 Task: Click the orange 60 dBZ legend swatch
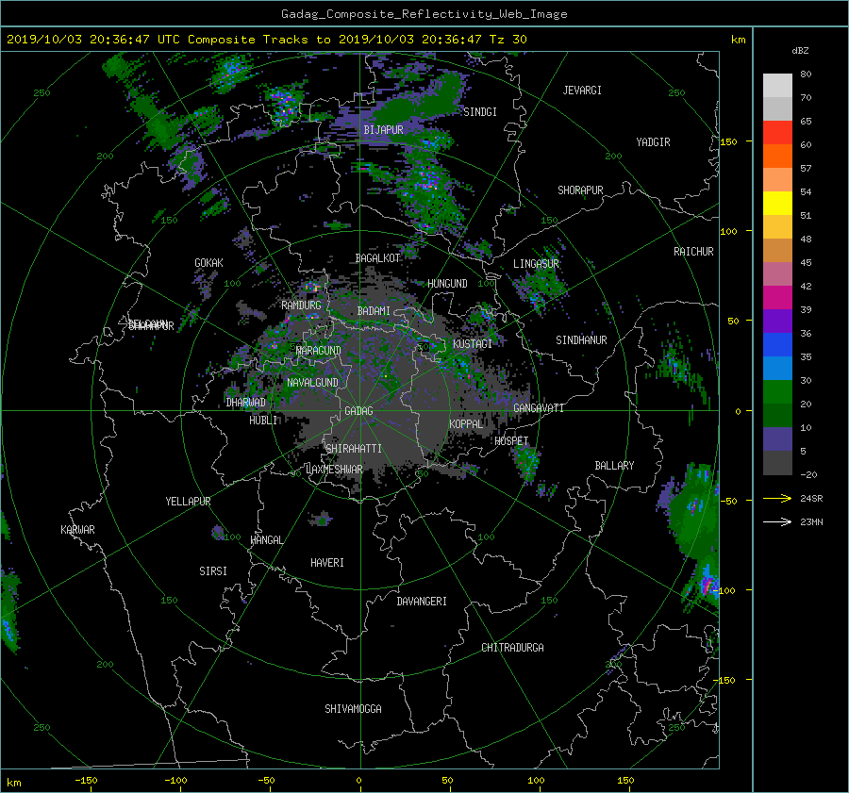[777, 157]
